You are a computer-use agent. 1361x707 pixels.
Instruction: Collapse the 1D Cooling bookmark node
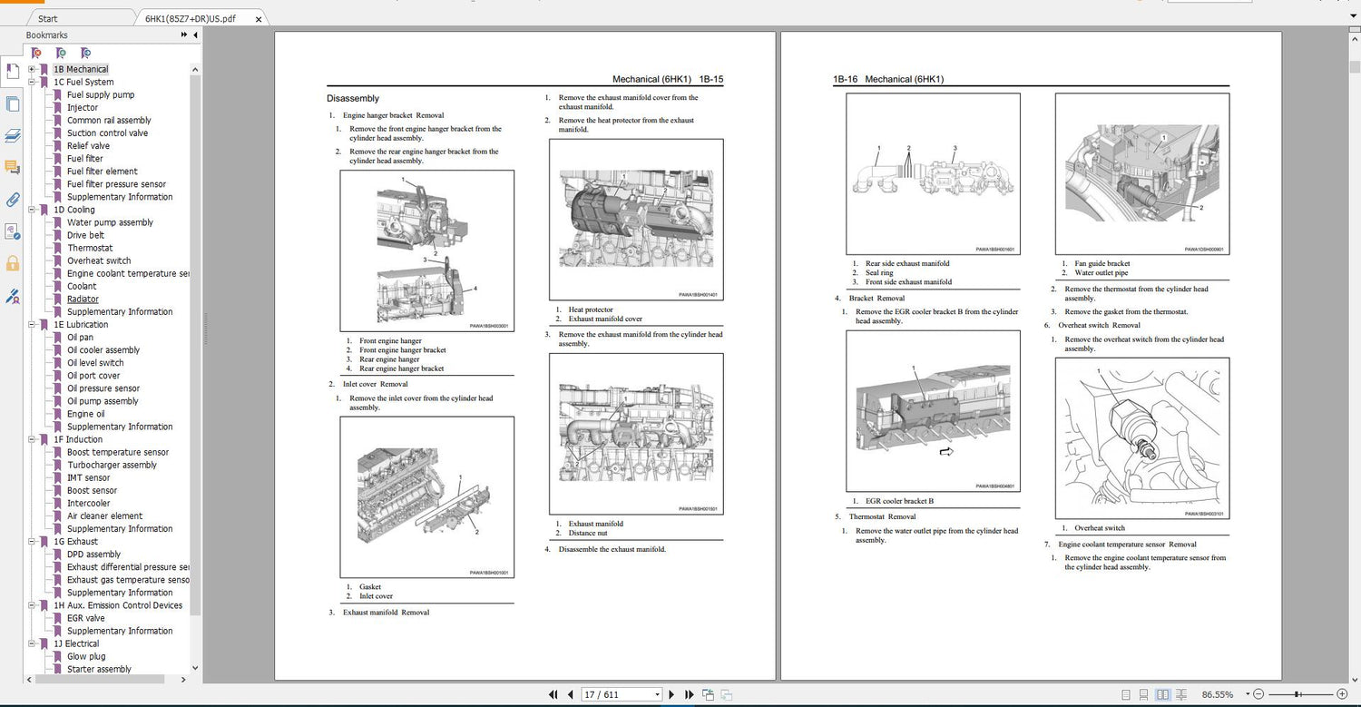click(x=32, y=210)
